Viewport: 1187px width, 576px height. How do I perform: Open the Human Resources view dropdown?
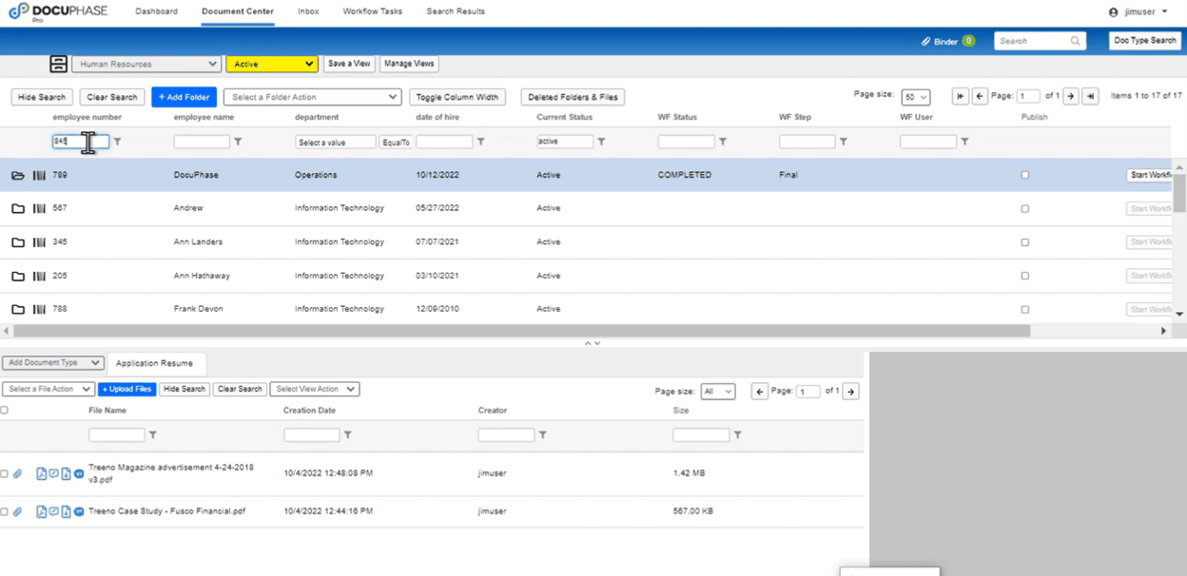click(146, 64)
